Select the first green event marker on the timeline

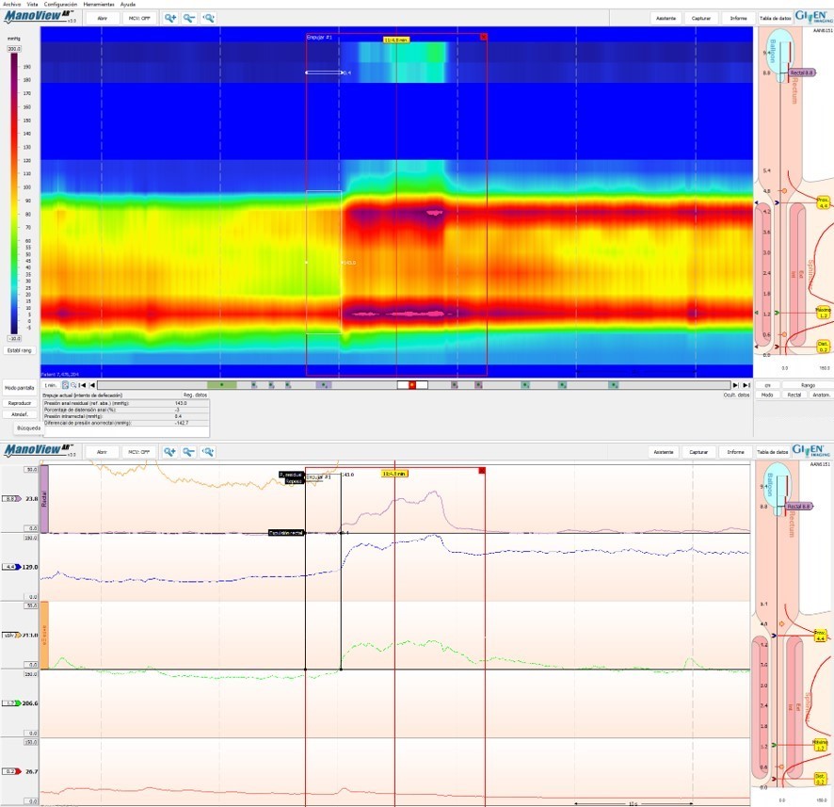pos(221,385)
